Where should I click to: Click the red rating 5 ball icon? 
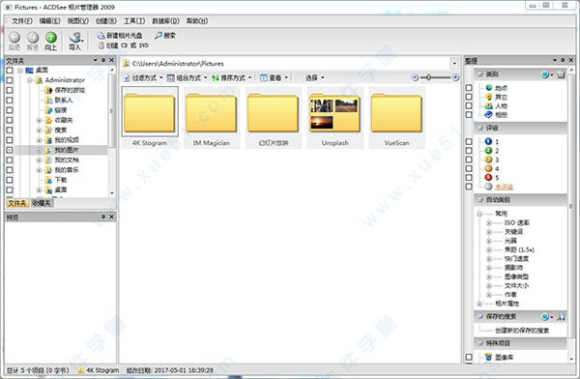[488, 177]
